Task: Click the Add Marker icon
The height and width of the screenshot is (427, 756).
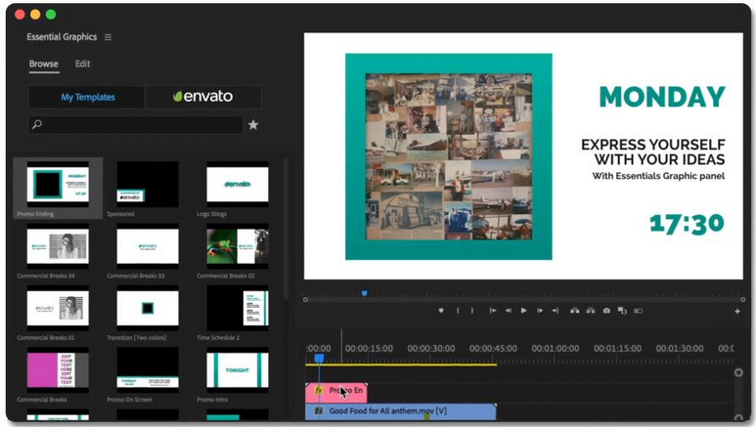Action: pyautogui.click(x=441, y=311)
